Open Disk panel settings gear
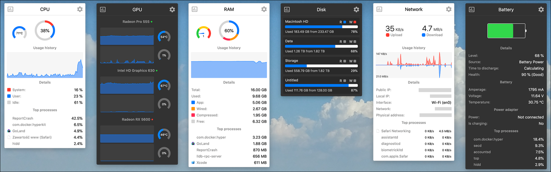Viewport: 551px width, 172px height. pos(356,9)
